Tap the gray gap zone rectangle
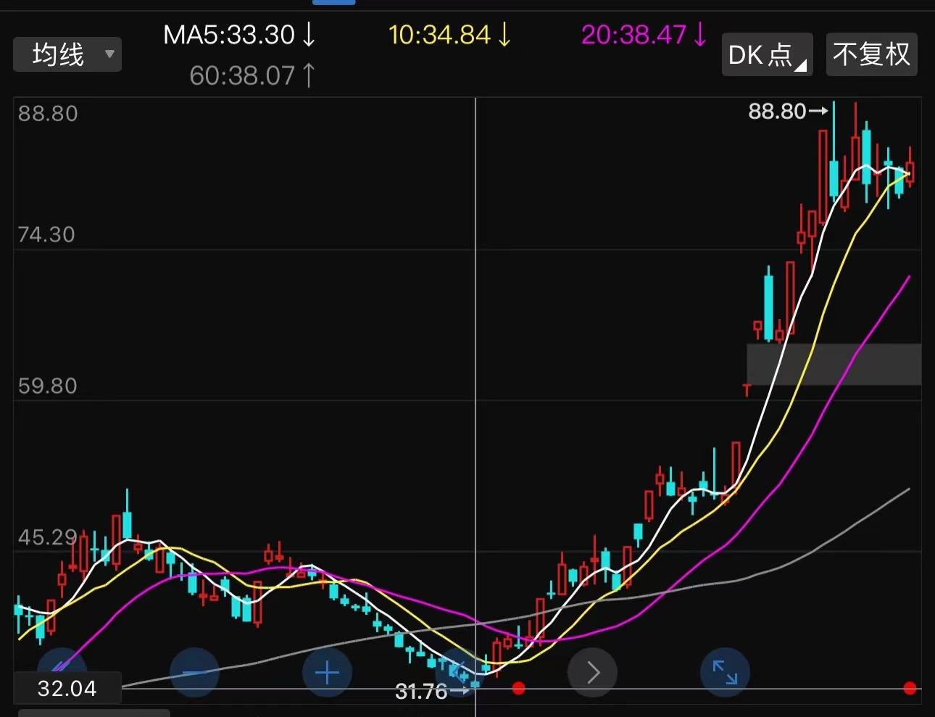The width and height of the screenshot is (935, 717). click(834, 364)
